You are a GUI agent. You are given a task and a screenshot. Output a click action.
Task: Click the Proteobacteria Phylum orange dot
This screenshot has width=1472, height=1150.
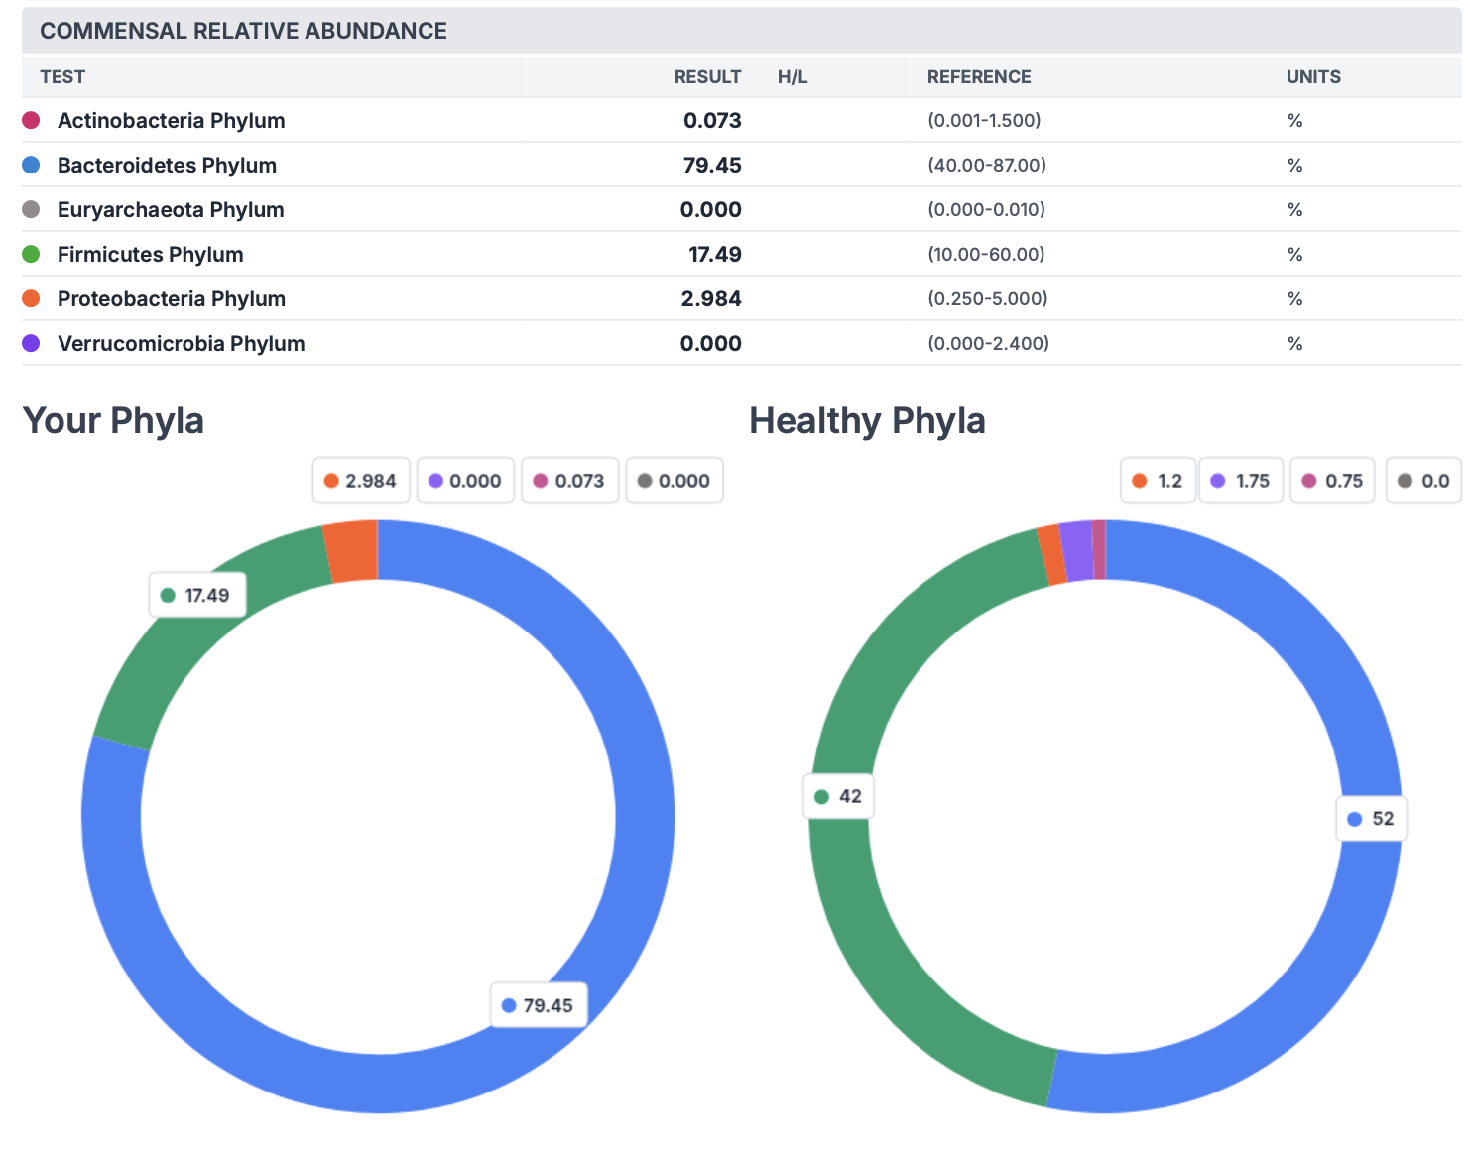coord(31,298)
